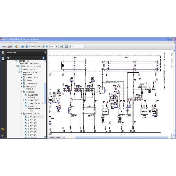
Task: Open the CHART 4/1 bookmark
Action: pyautogui.click(x=32, y=135)
